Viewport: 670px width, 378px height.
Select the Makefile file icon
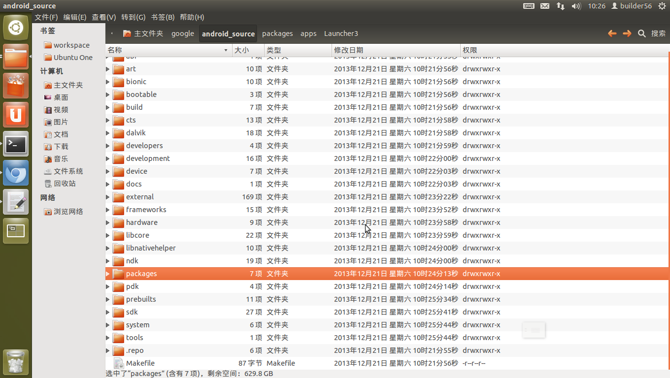pyautogui.click(x=118, y=363)
